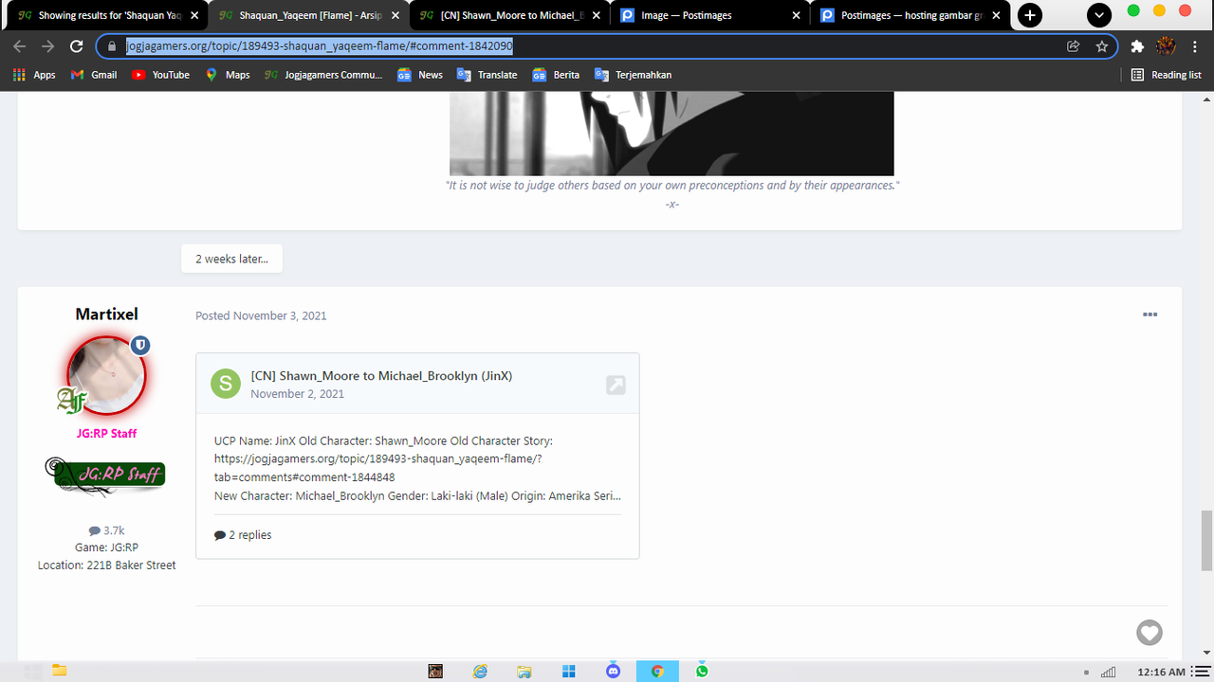Open '[CN] Shawn_Moore to Michael_Brooklyn (JinX)' link
Image resolution: width=1214 pixels, height=682 pixels.
click(x=381, y=376)
